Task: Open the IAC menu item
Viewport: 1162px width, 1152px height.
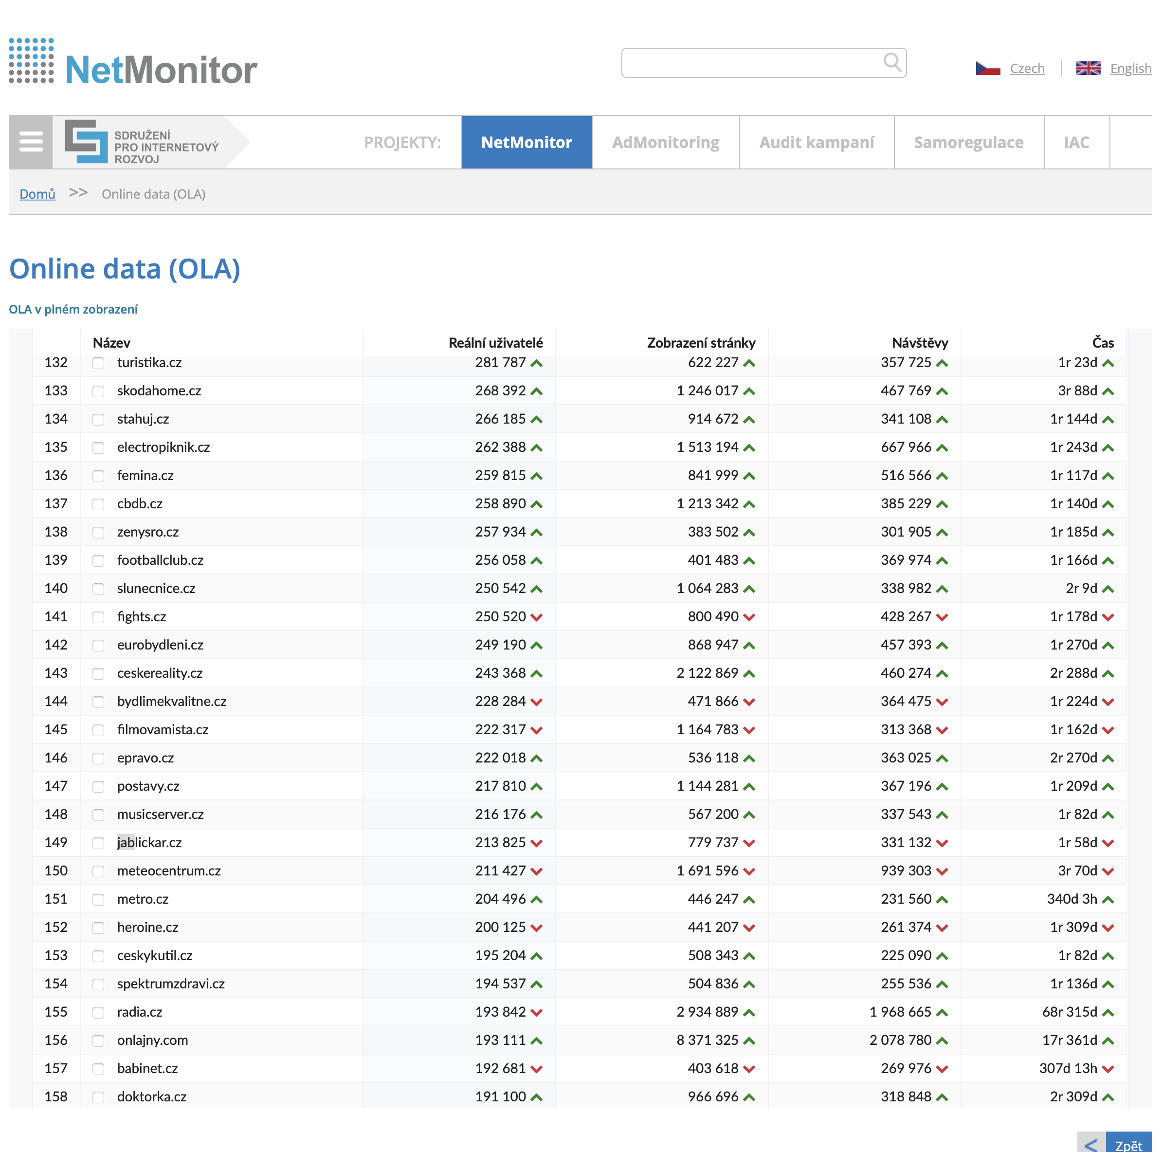Action: [x=1076, y=142]
